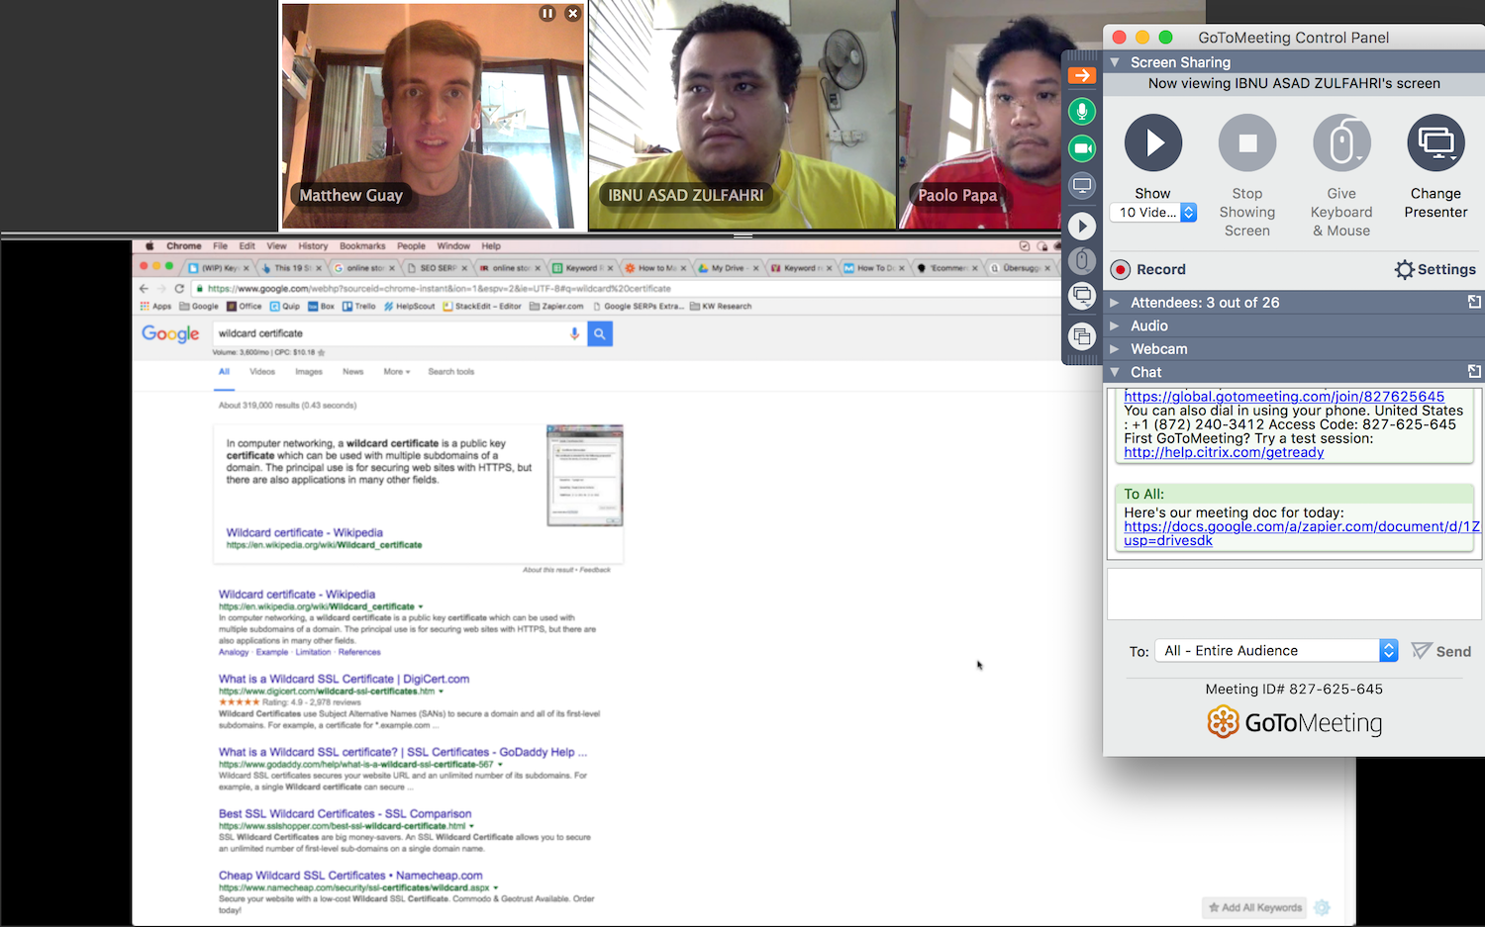
Task: Open Chrome's File menu
Action: tap(220, 245)
